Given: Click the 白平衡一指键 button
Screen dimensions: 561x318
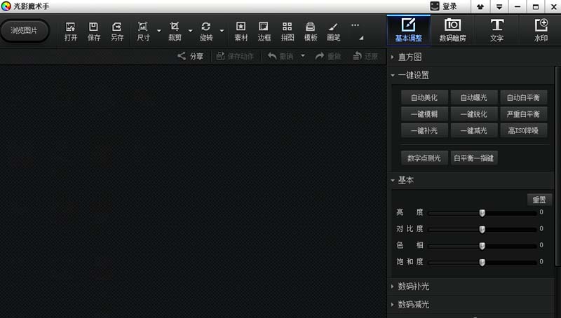Looking at the screenshot, I should tap(474, 158).
